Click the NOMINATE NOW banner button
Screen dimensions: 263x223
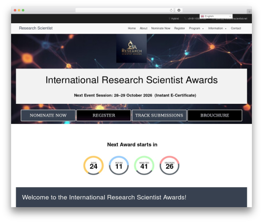click(x=48, y=115)
